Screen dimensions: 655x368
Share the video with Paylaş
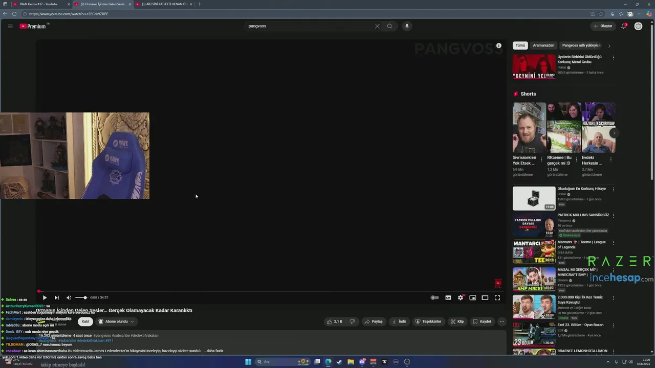(374, 321)
